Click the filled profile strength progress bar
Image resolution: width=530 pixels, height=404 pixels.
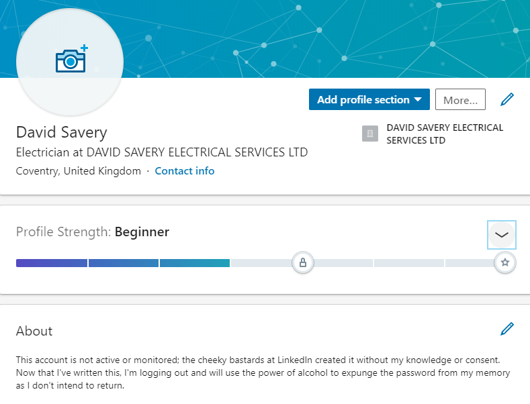[123, 263]
